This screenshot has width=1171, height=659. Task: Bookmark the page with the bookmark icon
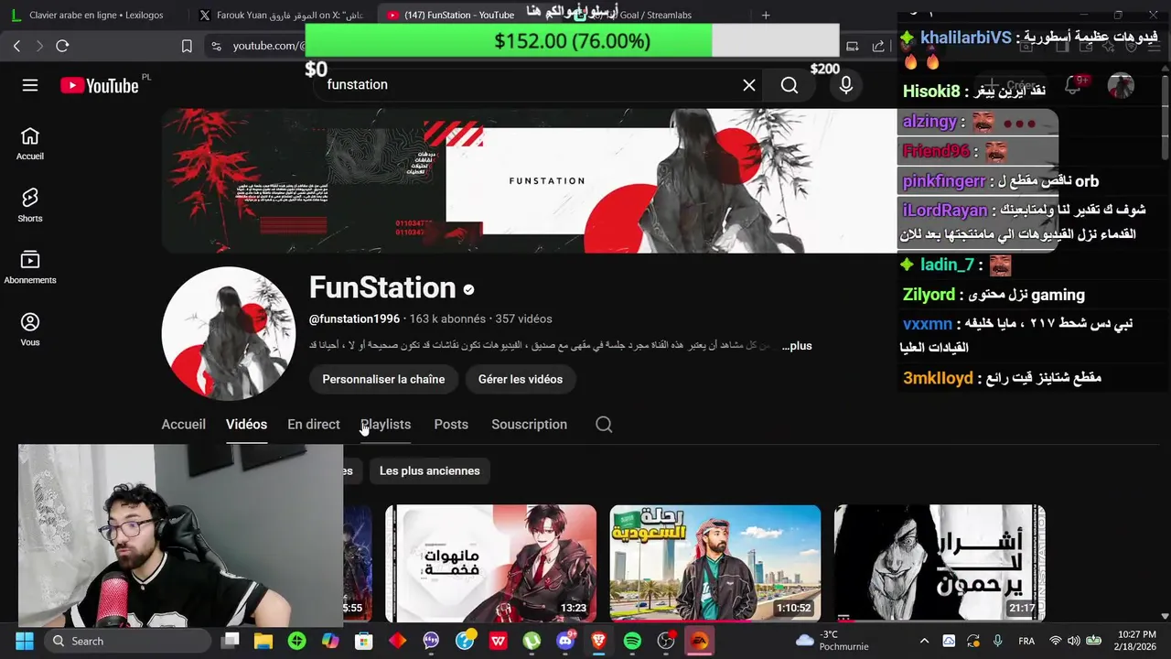coord(187,46)
